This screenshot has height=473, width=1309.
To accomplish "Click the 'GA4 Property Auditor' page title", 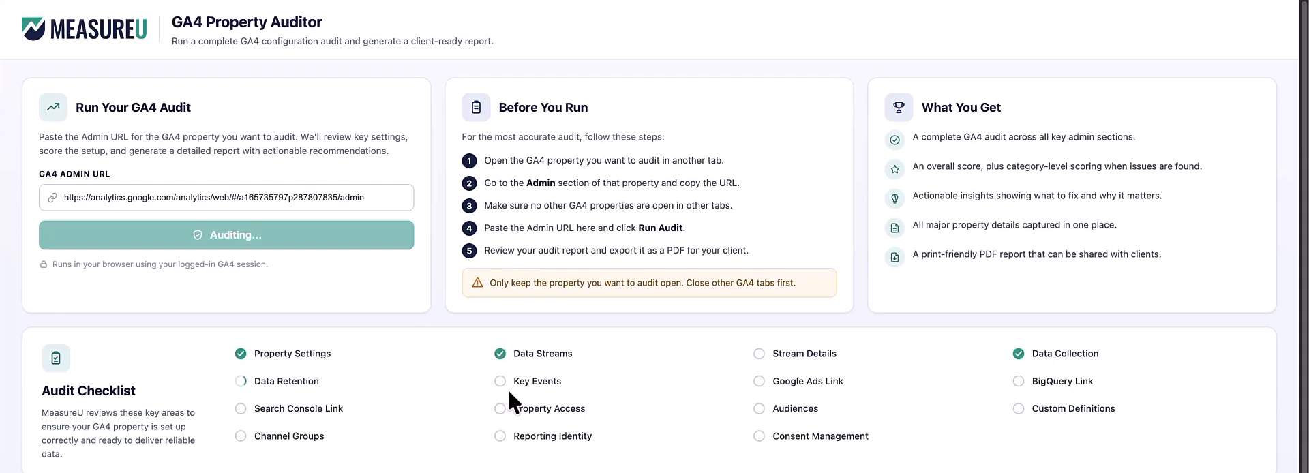I will pos(247,22).
